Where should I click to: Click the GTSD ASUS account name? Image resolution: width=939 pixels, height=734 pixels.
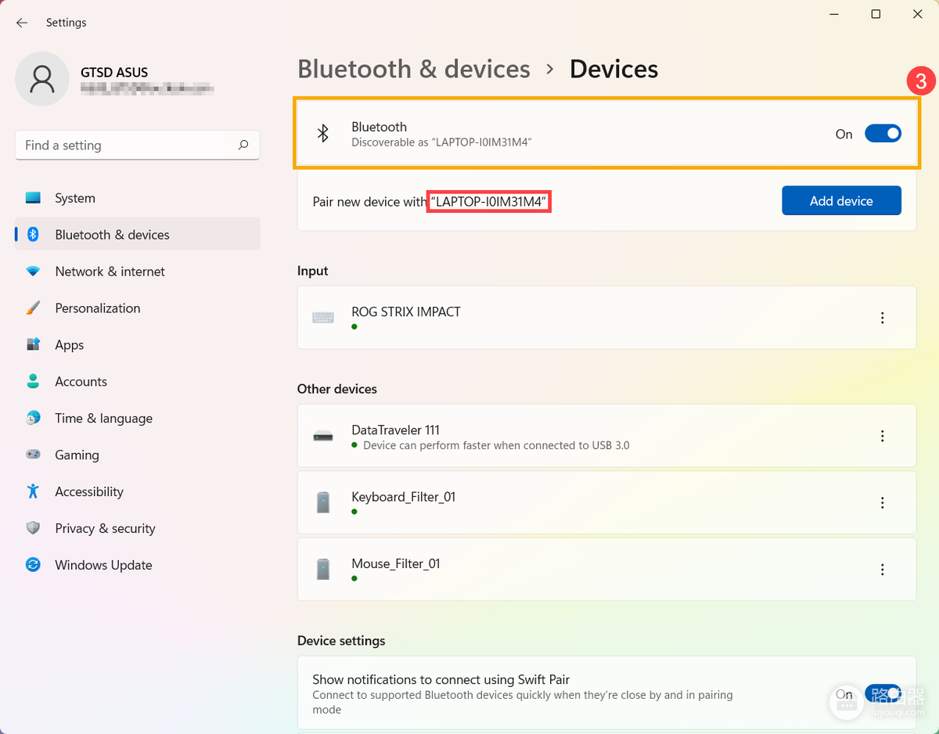pos(114,72)
